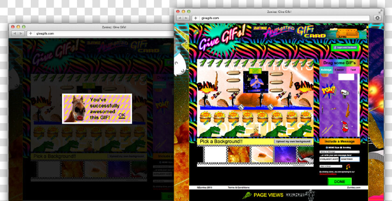Image resolution: width=392 pixels, height=201 pixels.
Task: Click the Drag some GIF's header
Action: coord(340,63)
